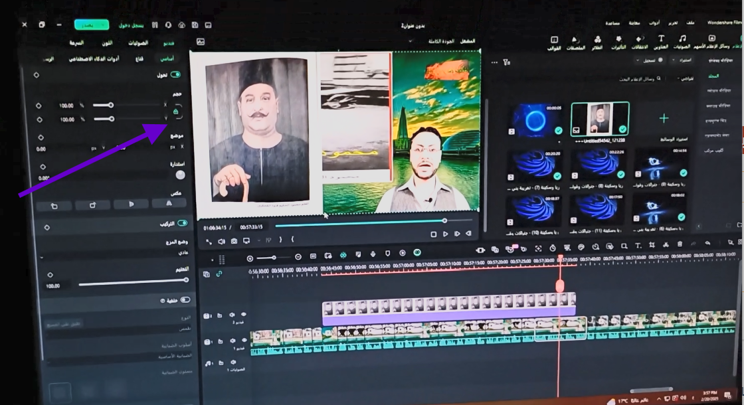The width and height of the screenshot is (744, 405).
Task: Click the marker shield icon in timeline toolbar
Action: (x=388, y=254)
